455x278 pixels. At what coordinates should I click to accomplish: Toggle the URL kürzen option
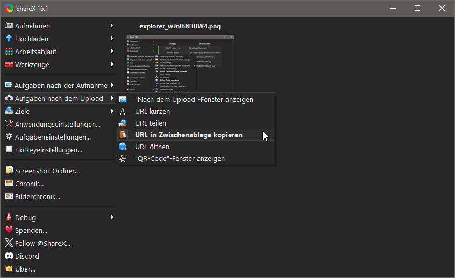[195, 111]
